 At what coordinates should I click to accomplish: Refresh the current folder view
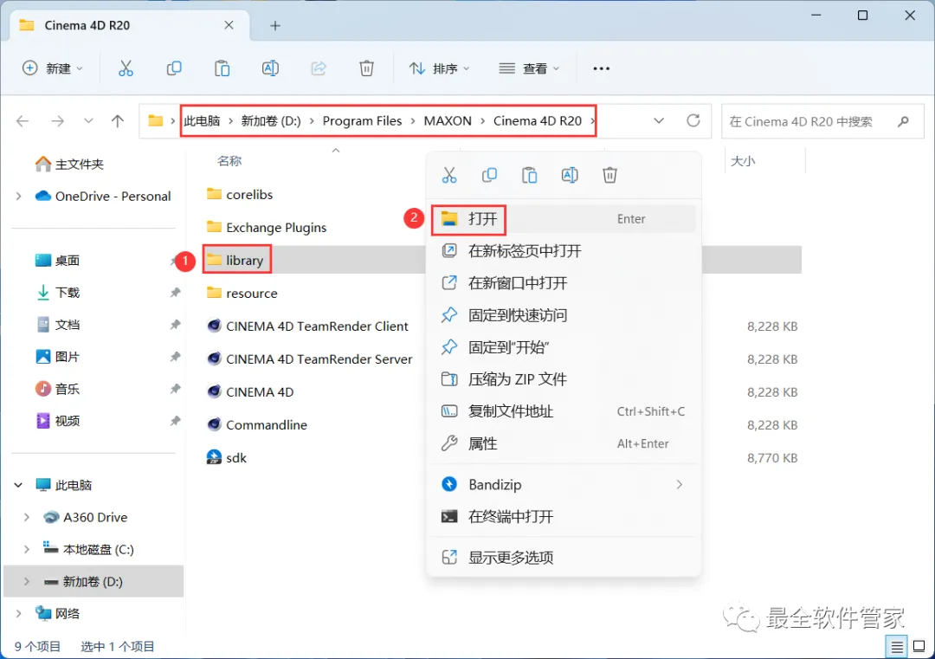(x=693, y=121)
